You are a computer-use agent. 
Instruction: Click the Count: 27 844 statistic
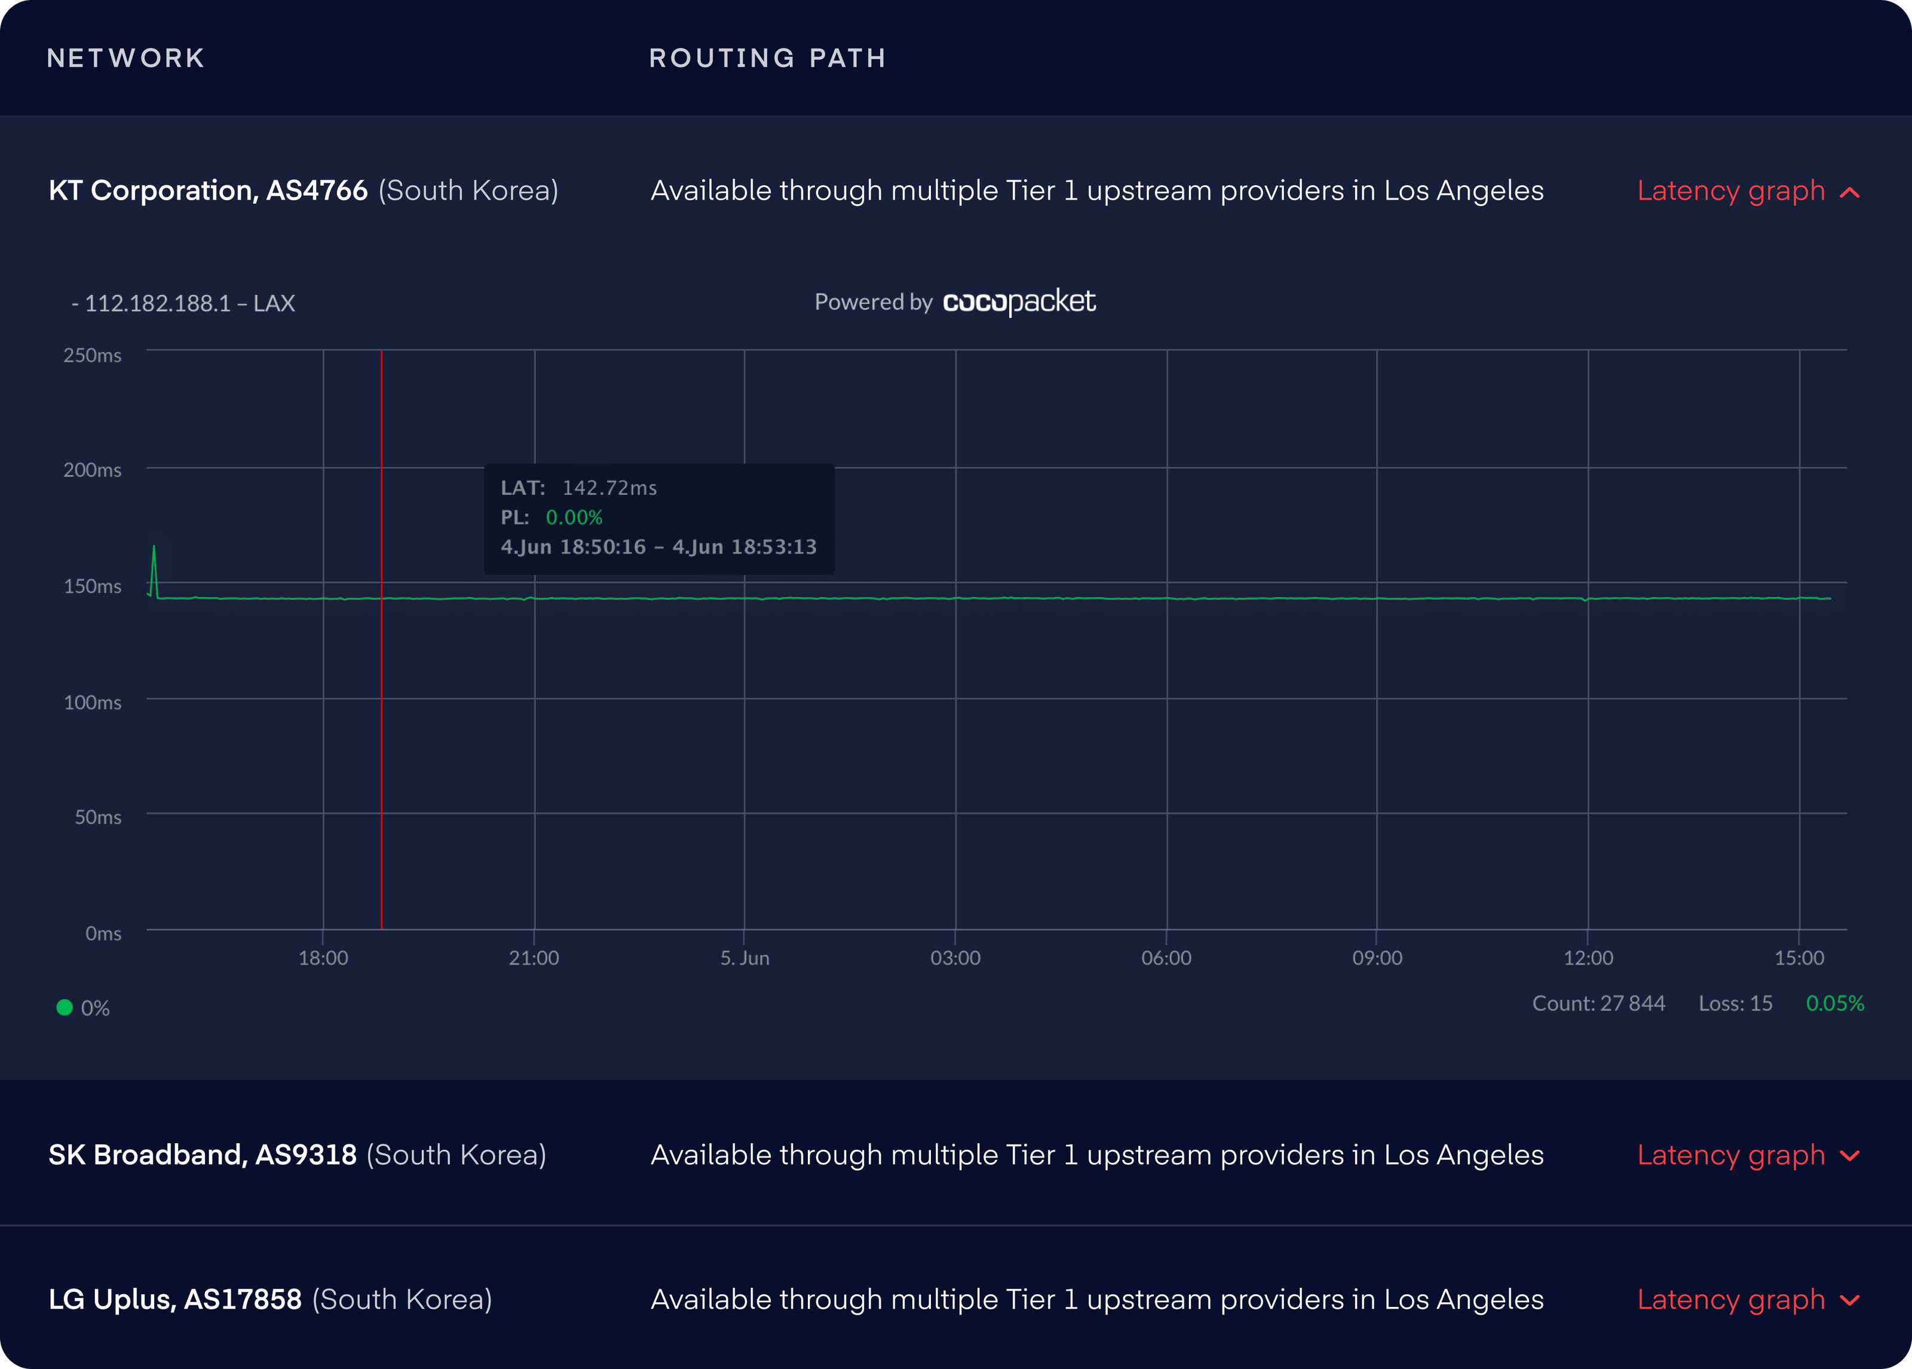1600,1003
